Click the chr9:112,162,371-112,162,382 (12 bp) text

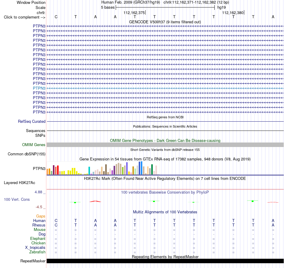(196, 2)
